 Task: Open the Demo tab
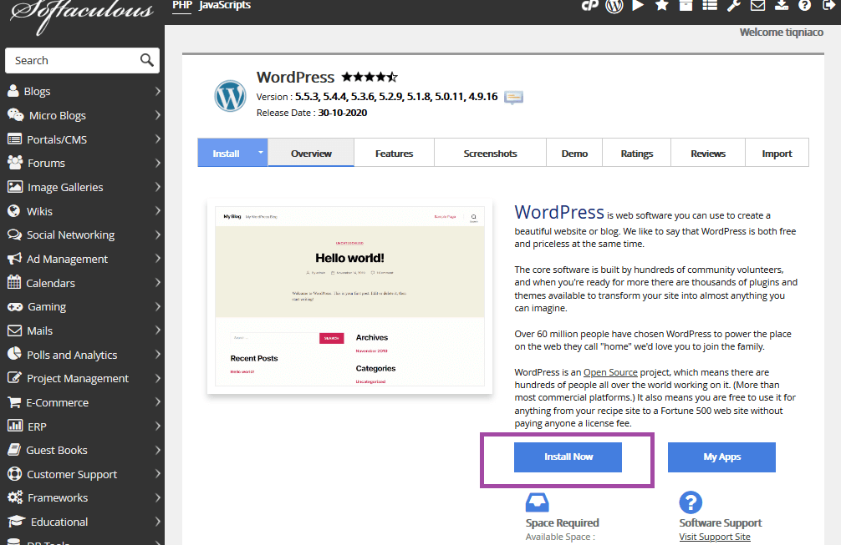[574, 153]
